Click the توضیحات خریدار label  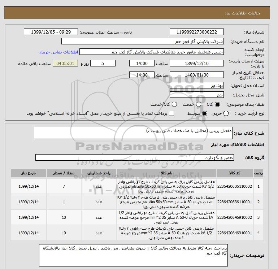click(x=247, y=256)
